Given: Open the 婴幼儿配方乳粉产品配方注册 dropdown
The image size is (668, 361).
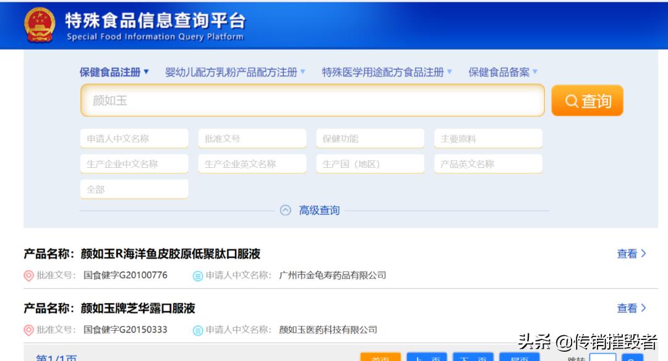Looking at the screenshot, I should click(232, 71).
